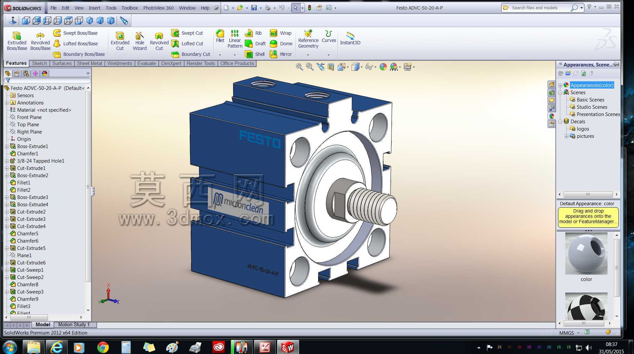Open the ConfigurationManager tab icon
Image resolution: width=634 pixels, height=354 pixels.
(x=26, y=73)
